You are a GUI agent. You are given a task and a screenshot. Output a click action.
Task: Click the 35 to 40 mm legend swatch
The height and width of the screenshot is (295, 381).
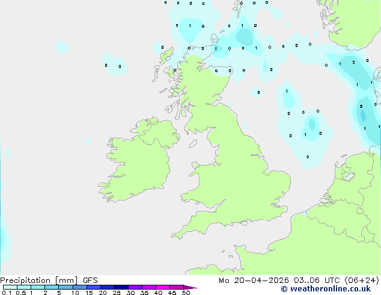pos(149,287)
